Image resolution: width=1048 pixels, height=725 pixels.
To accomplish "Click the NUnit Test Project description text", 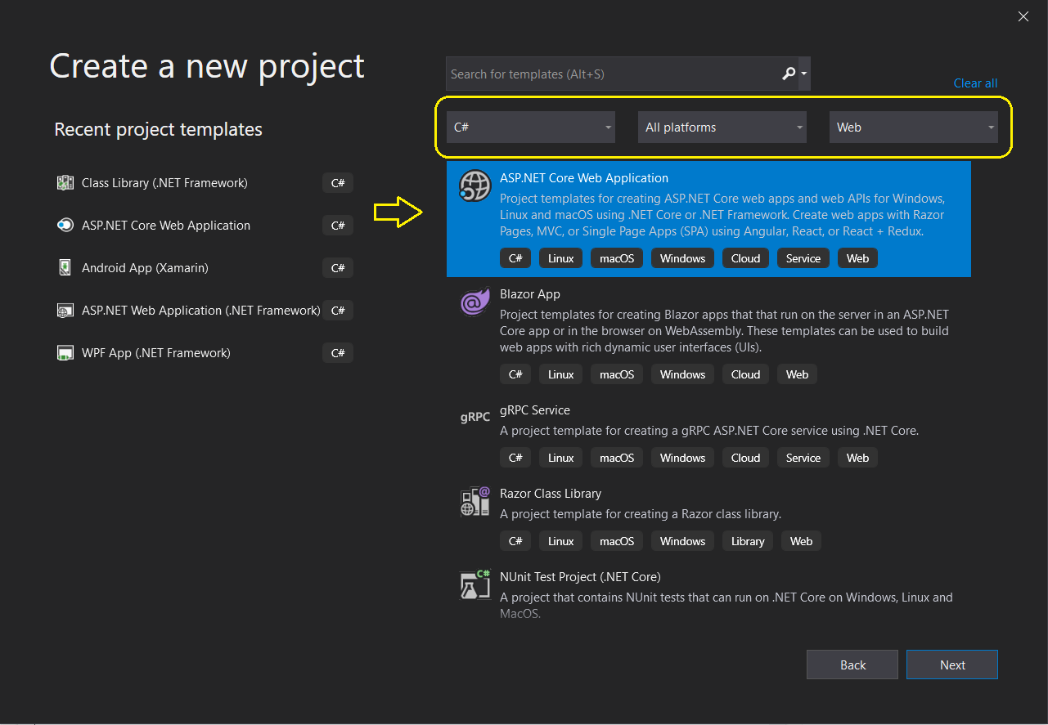I will point(726,605).
